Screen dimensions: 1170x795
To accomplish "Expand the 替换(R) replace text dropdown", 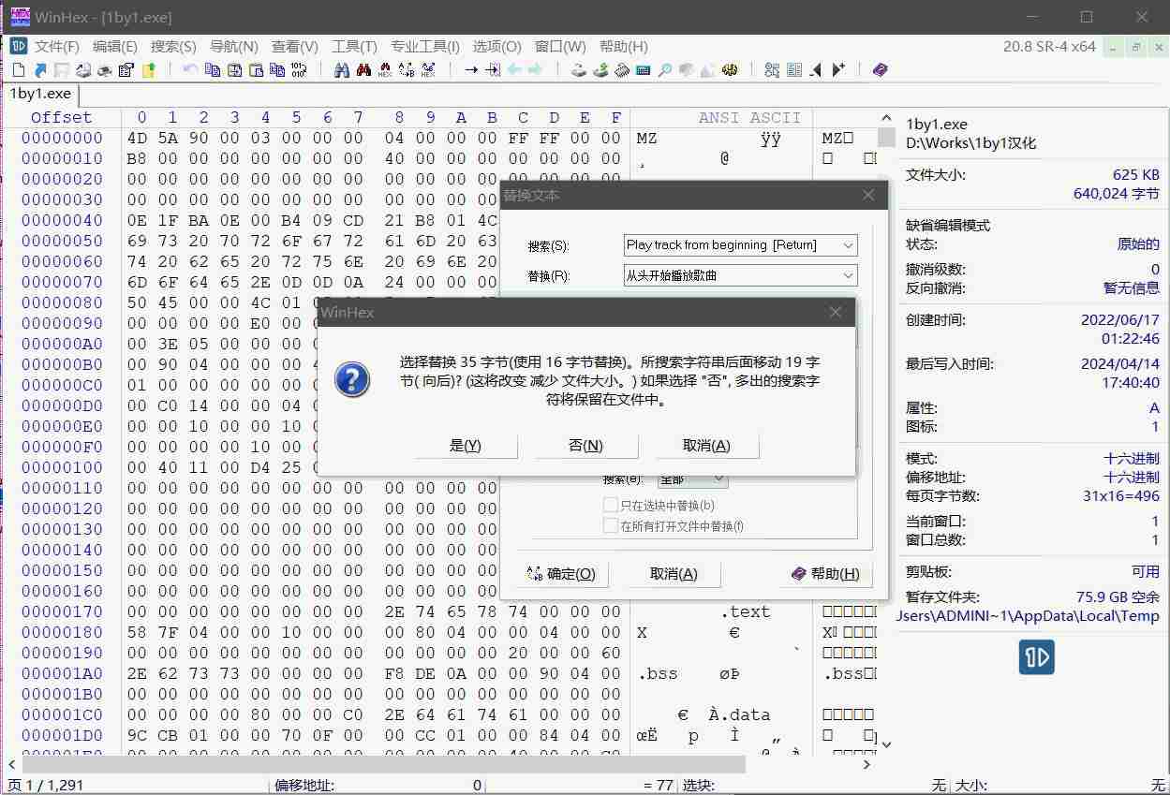I will (848, 276).
